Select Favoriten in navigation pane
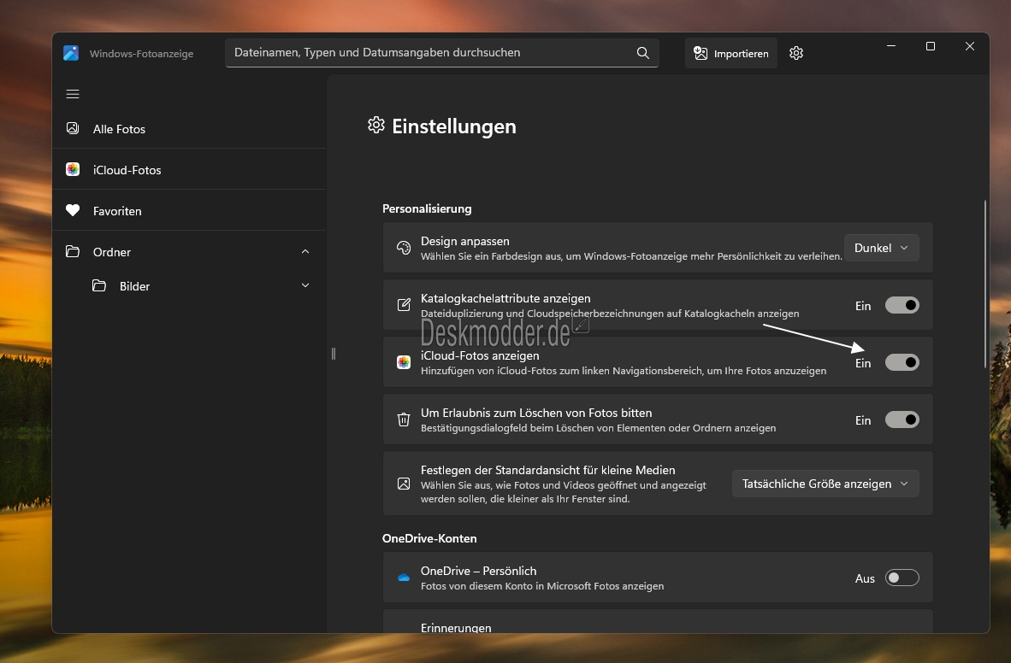This screenshot has width=1011, height=663. 117,211
